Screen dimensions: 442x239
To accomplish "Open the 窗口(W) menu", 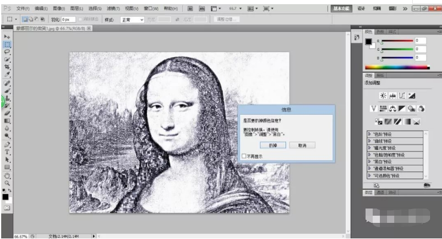I will [151, 9].
